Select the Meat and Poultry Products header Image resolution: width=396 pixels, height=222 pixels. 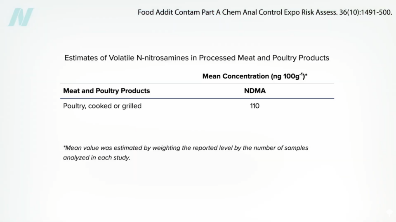[106, 91]
